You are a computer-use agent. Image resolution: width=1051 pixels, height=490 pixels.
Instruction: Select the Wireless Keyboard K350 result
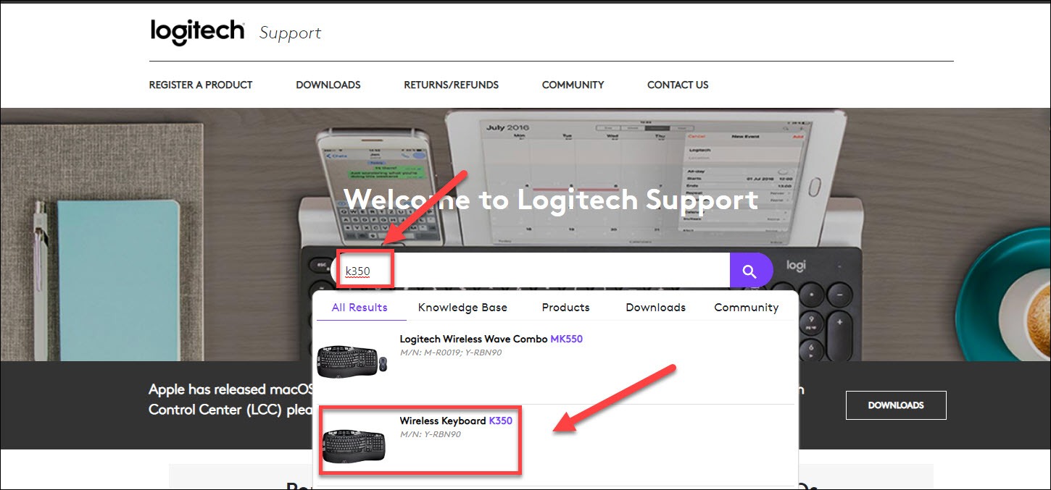point(457,421)
